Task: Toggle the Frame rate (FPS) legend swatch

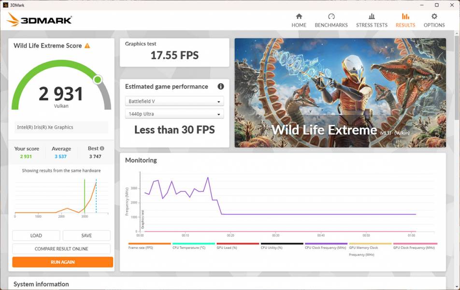Action: [x=149, y=244]
